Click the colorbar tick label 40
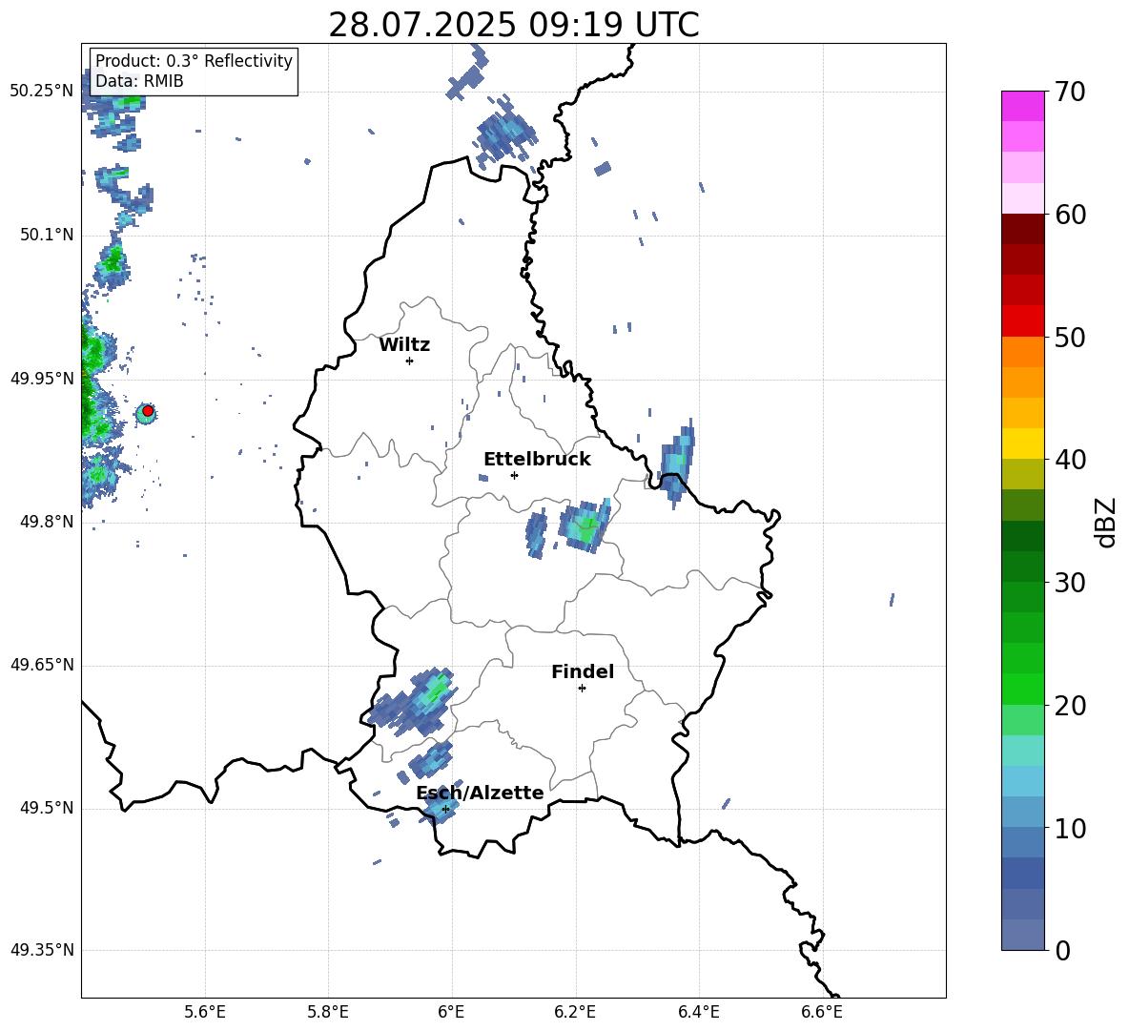Image resolution: width=1129 pixels, height=1031 pixels. (1070, 460)
